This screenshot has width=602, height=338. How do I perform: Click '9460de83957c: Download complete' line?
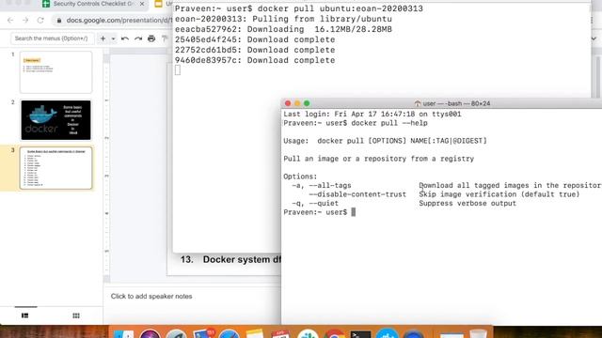pos(255,60)
